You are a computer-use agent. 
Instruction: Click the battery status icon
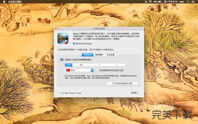(x=160, y=2)
